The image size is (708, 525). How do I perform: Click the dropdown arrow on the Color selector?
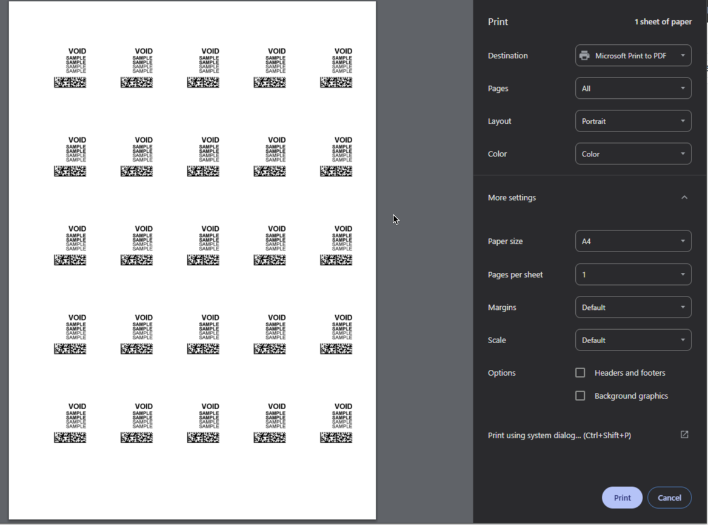[x=683, y=153]
